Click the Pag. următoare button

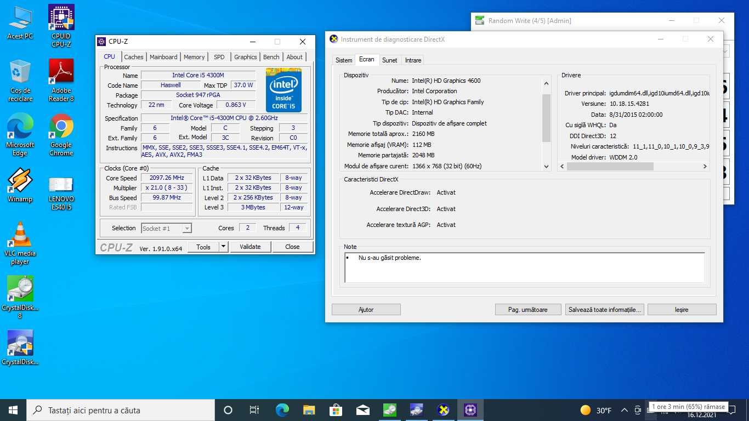tap(528, 310)
